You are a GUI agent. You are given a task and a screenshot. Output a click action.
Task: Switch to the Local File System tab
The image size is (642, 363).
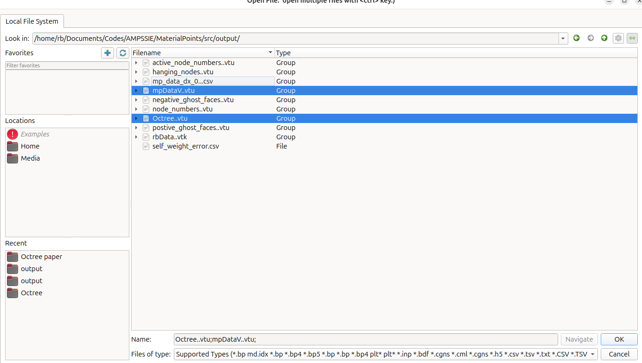pos(32,21)
